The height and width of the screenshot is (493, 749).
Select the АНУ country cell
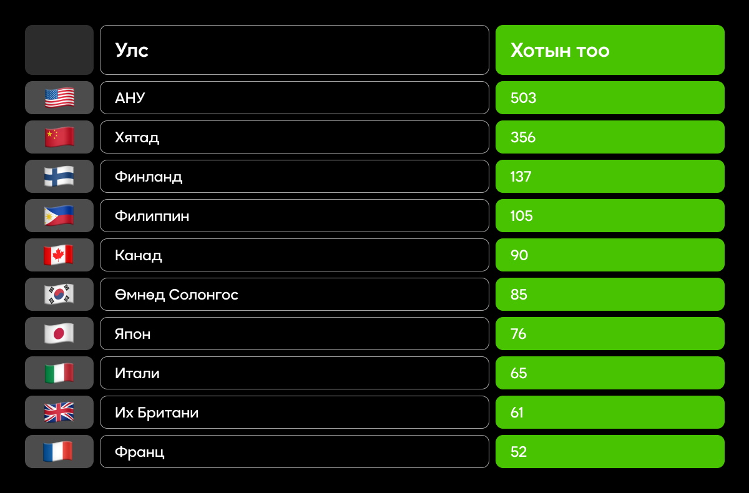pyautogui.click(x=294, y=97)
